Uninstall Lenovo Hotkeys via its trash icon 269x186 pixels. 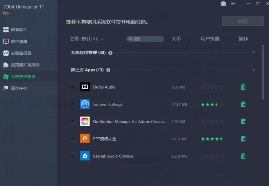pyautogui.click(x=243, y=104)
